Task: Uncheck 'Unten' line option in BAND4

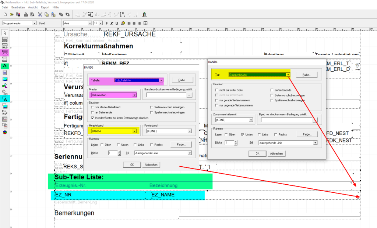Action: [x=242, y=134]
